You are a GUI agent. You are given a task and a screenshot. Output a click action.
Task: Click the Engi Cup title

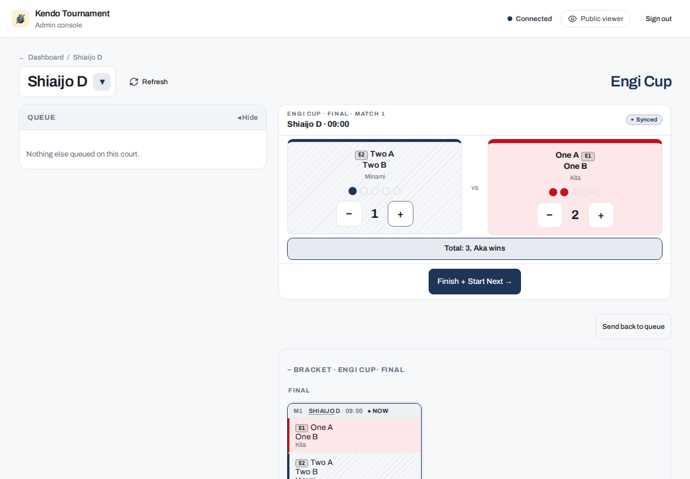click(x=641, y=82)
